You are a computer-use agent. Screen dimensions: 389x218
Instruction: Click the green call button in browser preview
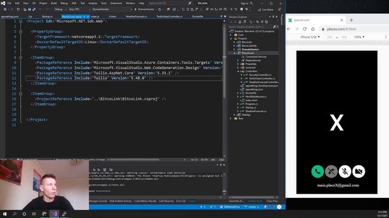pyautogui.click(x=317, y=171)
